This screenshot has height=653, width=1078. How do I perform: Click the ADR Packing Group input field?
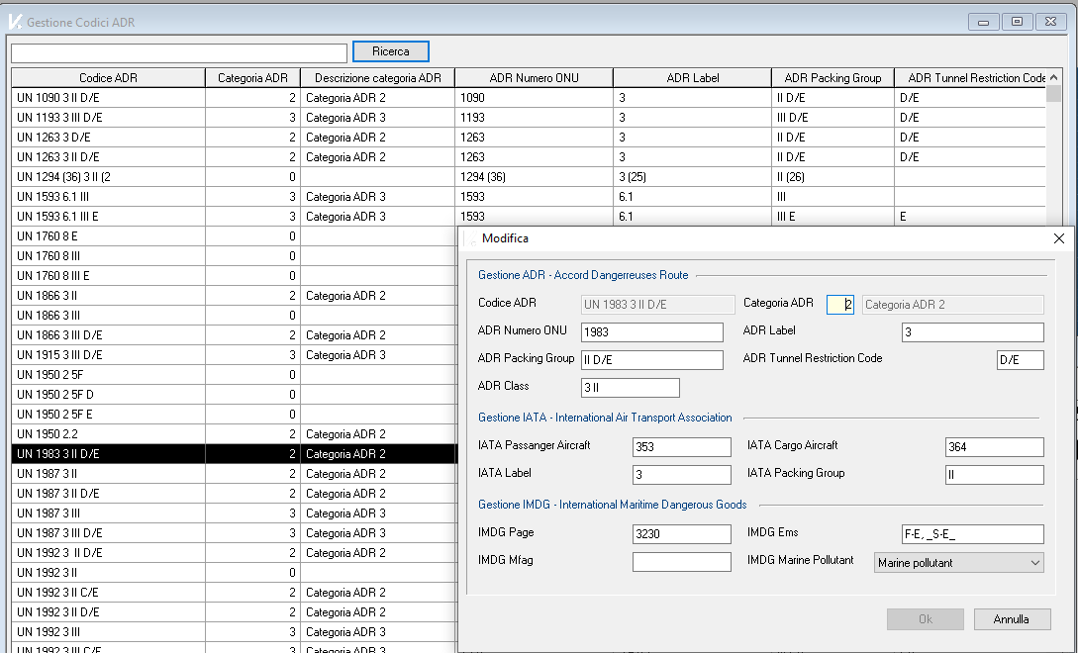pyautogui.click(x=651, y=360)
